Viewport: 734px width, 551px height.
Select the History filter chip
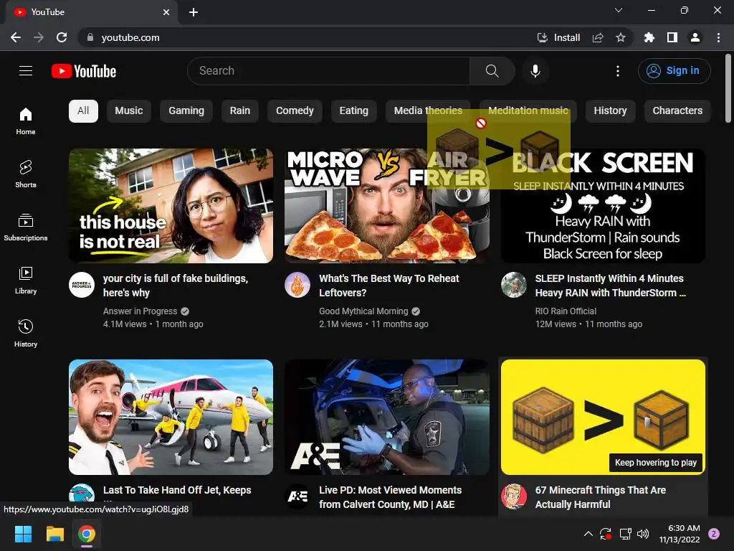click(610, 111)
